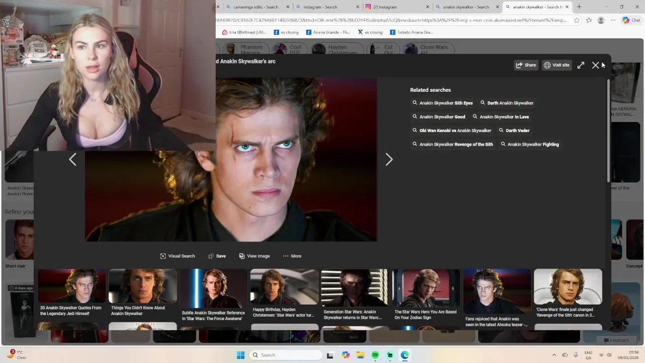Screen dimensions: 645x363
Task: Open X 'es closing' bookmark
Action: point(370,32)
